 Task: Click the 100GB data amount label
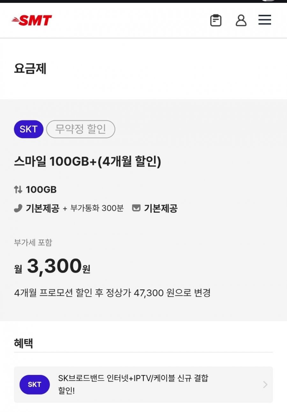point(41,190)
